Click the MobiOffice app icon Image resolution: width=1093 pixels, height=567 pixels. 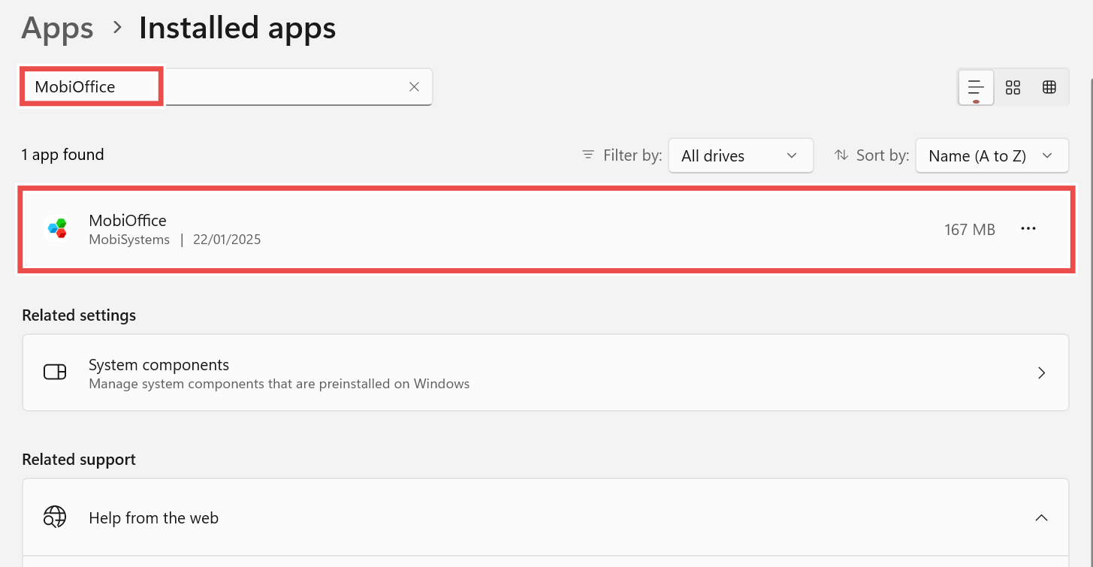(x=57, y=228)
